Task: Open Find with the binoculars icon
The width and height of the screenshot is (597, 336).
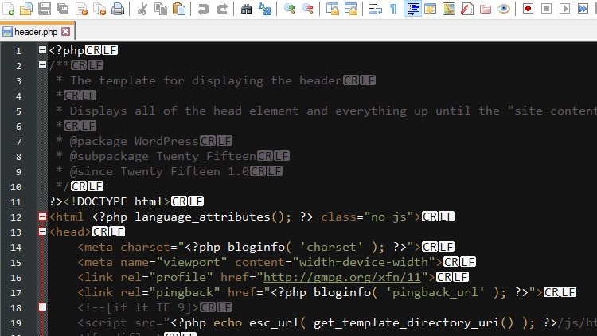Action: [x=246, y=9]
